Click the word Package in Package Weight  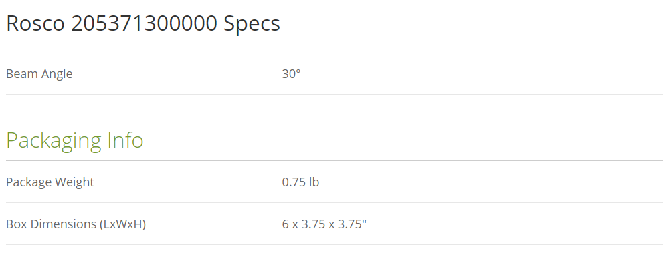click(x=27, y=182)
